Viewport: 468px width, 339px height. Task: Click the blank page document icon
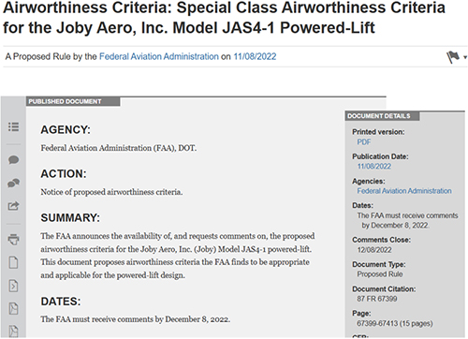pyautogui.click(x=13, y=262)
